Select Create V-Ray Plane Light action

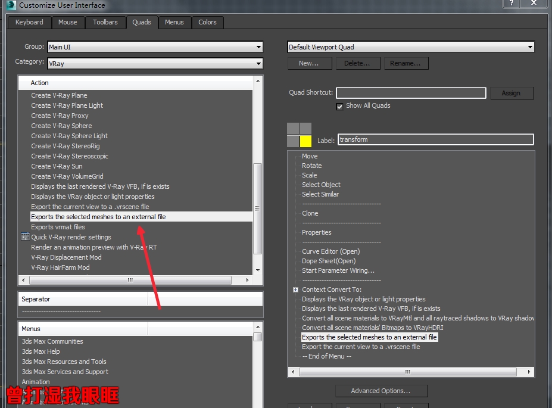(67, 105)
